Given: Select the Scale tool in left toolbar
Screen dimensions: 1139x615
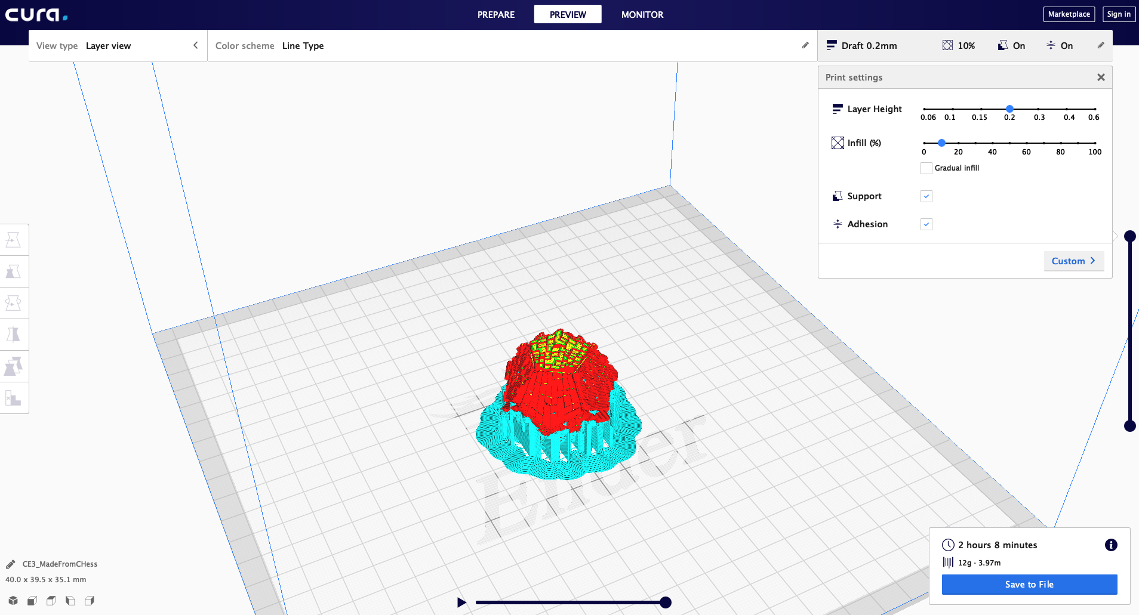Looking at the screenshot, I should pos(13,271).
